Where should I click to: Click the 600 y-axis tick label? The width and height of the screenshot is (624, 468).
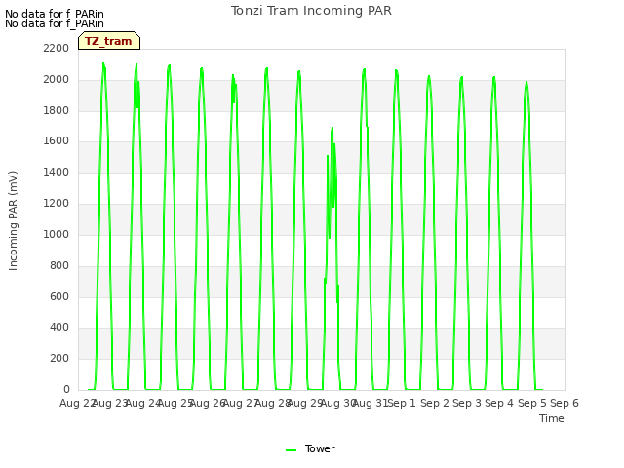click(59, 296)
